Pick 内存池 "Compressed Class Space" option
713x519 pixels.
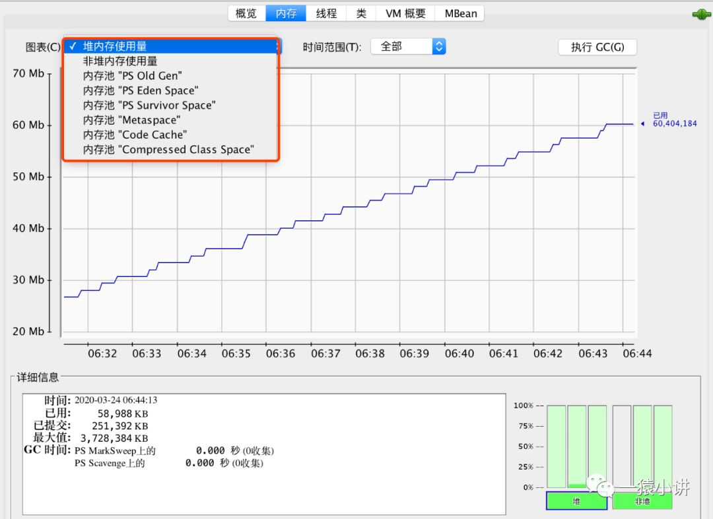pos(171,150)
